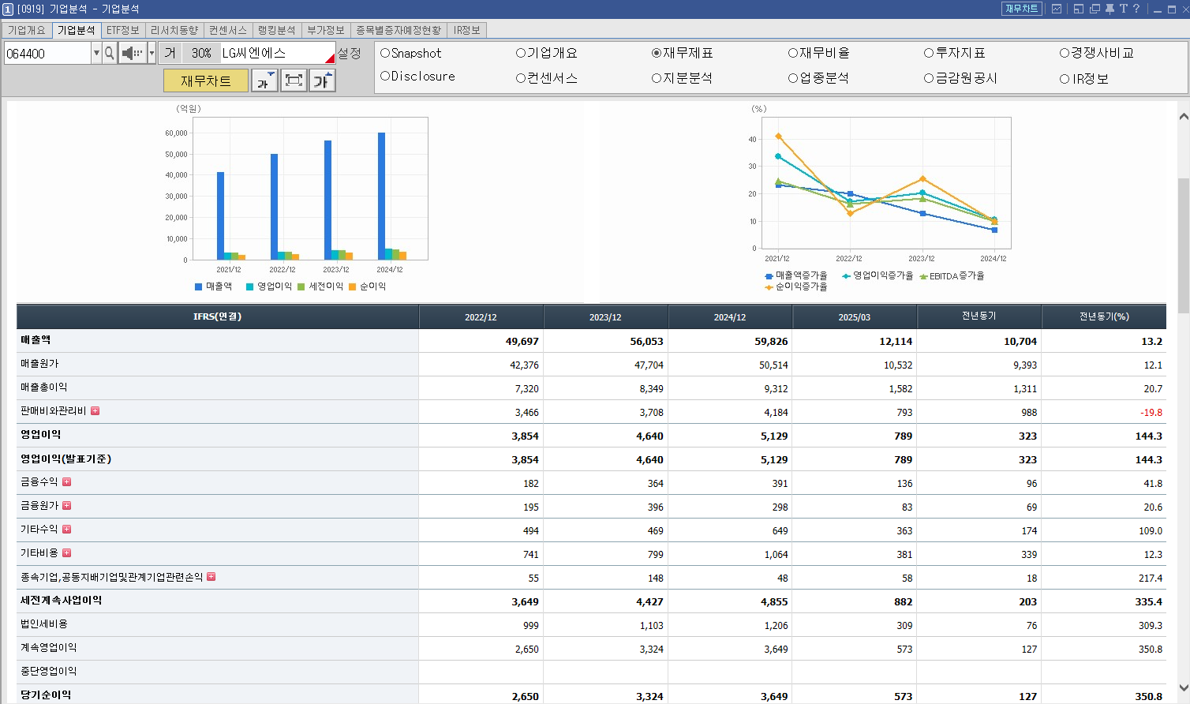Click the full-screen frame icon
The width and height of the screenshot is (1190, 704).
click(x=294, y=81)
